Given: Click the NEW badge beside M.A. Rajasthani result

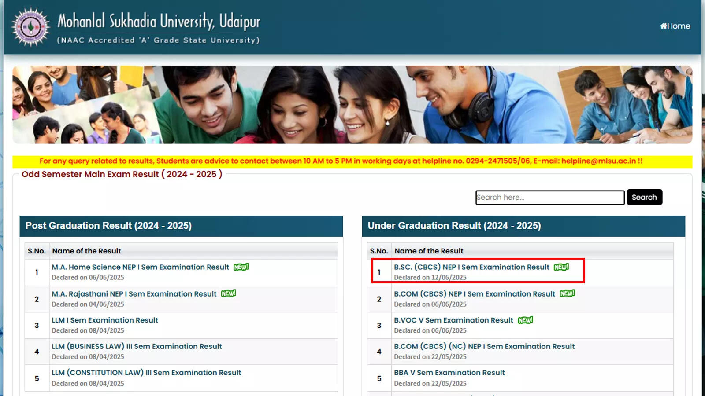Looking at the screenshot, I should pos(228,293).
